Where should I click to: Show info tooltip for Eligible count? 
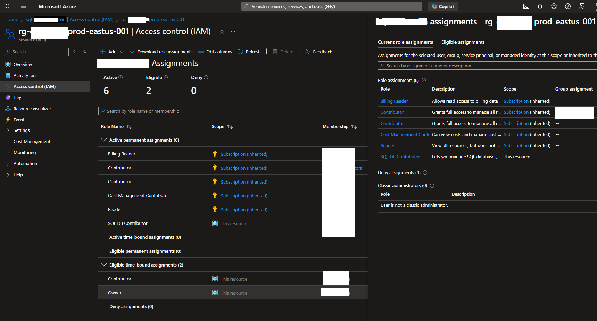166,77
